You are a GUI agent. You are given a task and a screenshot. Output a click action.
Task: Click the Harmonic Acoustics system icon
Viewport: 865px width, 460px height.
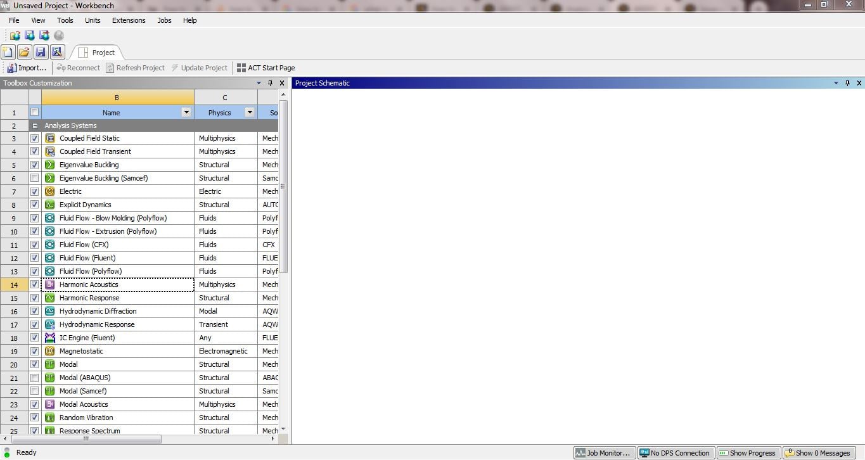(50, 284)
